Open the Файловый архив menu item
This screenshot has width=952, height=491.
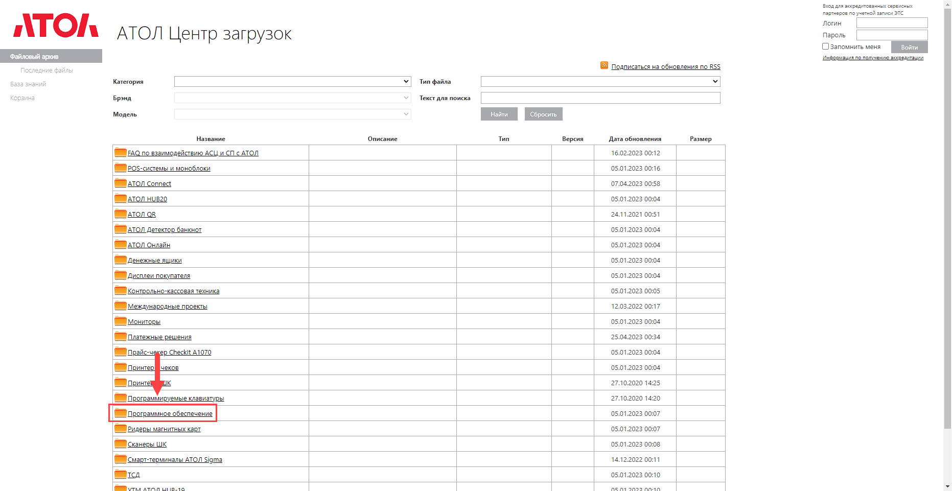coord(34,56)
